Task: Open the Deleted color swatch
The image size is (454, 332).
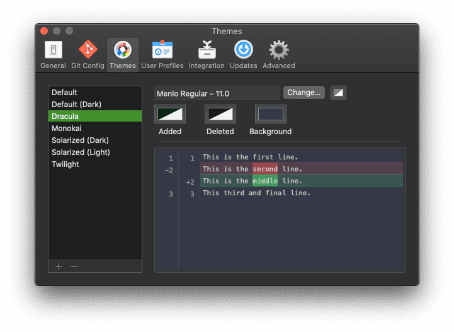Action: (x=220, y=114)
